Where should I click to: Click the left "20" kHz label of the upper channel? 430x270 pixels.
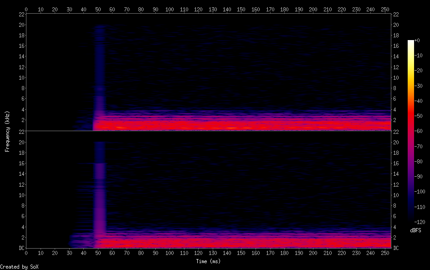click(21, 25)
